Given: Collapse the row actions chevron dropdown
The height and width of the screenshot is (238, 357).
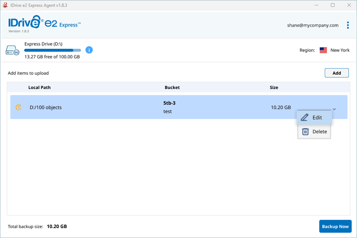Looking at the screenshot, I should (334, 109).
